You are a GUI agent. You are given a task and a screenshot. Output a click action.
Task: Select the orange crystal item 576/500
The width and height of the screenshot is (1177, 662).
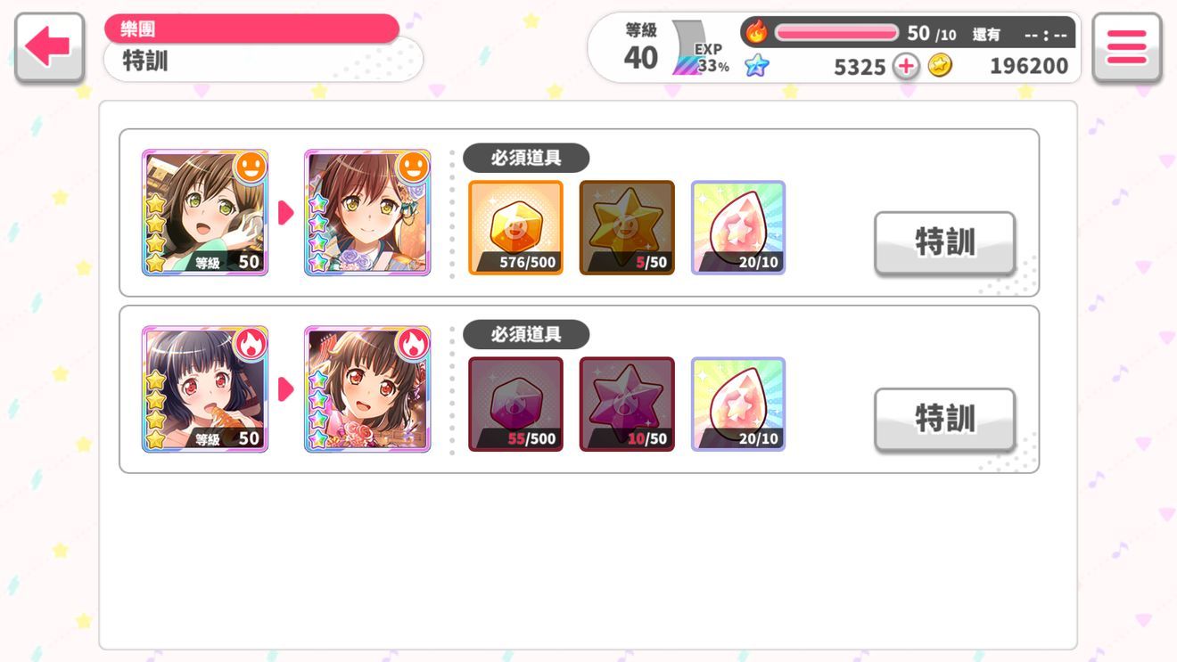coord(515,227)
